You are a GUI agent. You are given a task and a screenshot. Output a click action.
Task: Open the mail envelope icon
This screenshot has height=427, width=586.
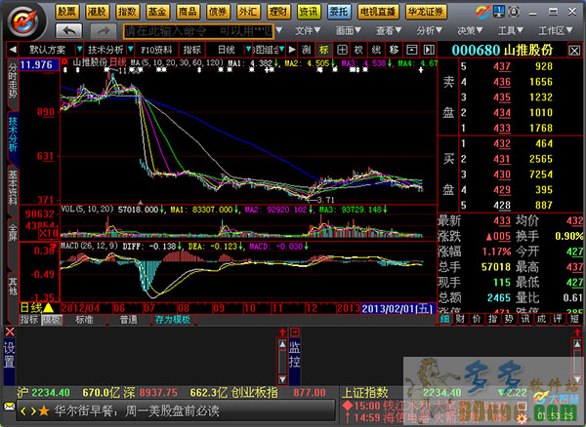[10, 406]
